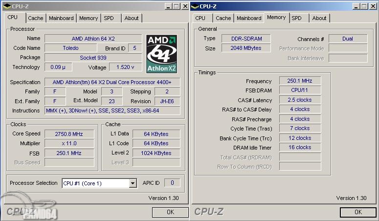Image resolution: width=379 pixels, height=221 pixels.
Task: Click the FSB value '250.1 MHz' in Clocks
Action: 69,153
